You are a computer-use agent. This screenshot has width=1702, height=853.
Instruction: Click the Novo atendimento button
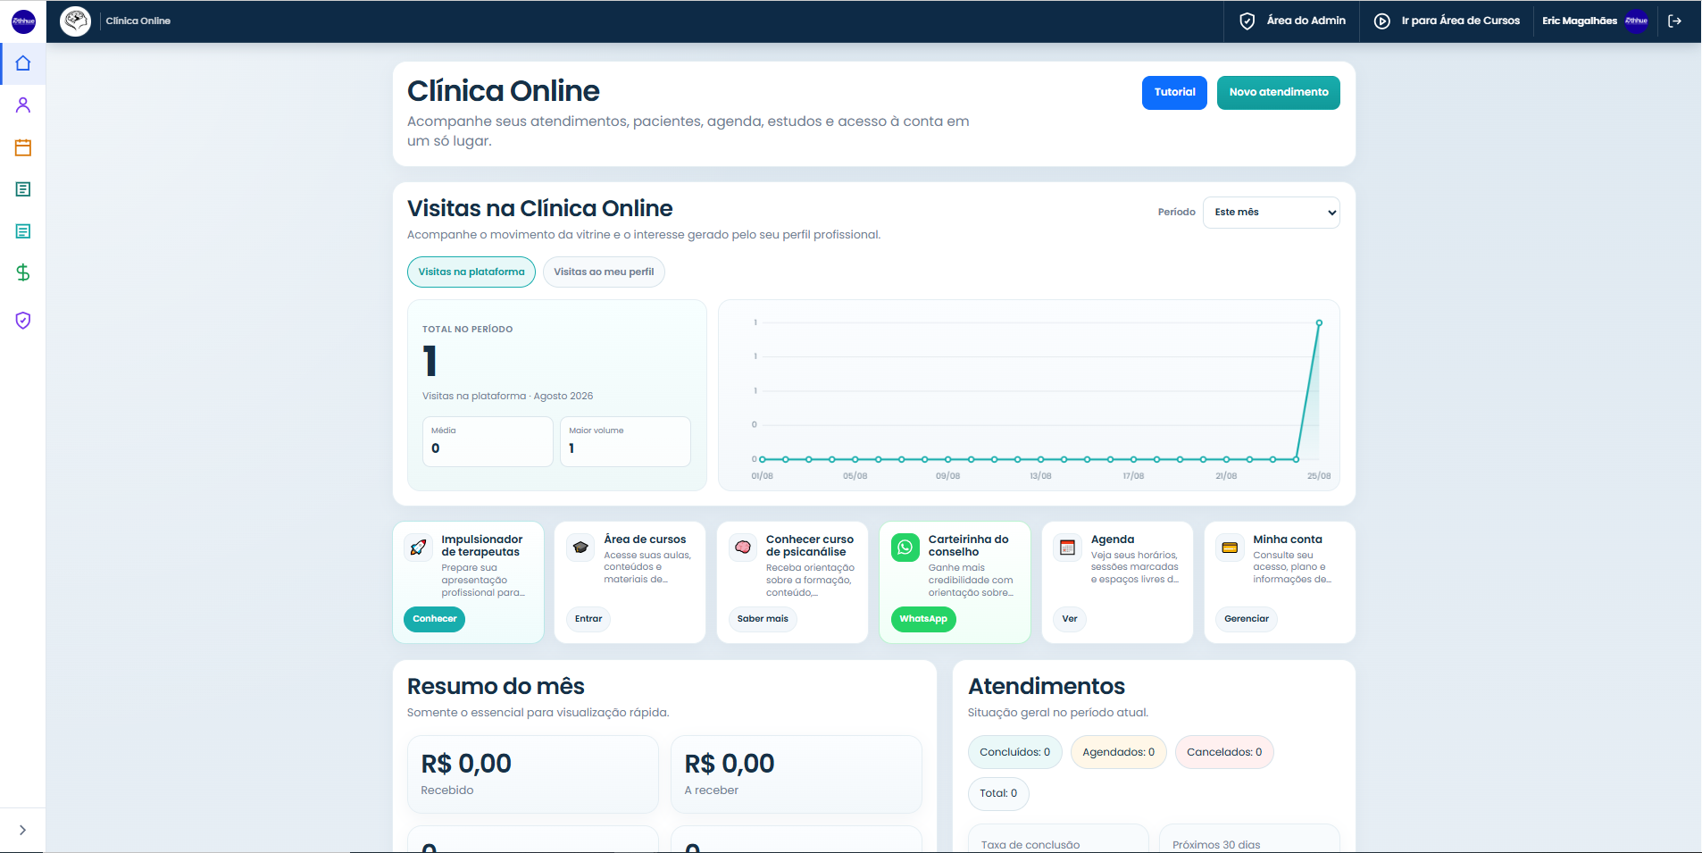[x=1279, y=93]
